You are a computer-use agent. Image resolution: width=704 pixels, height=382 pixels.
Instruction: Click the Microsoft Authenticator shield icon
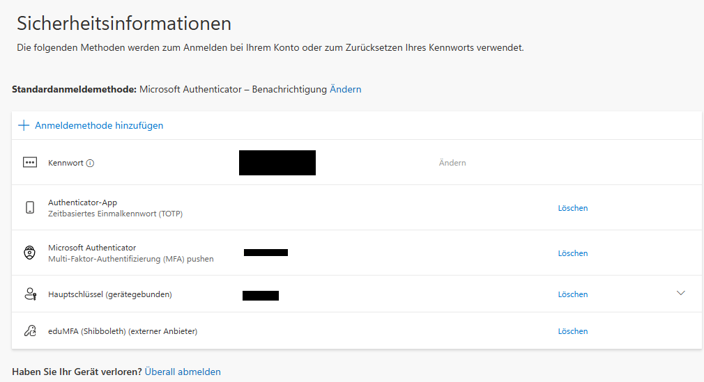pyautogui.click(x=30, y=253)
